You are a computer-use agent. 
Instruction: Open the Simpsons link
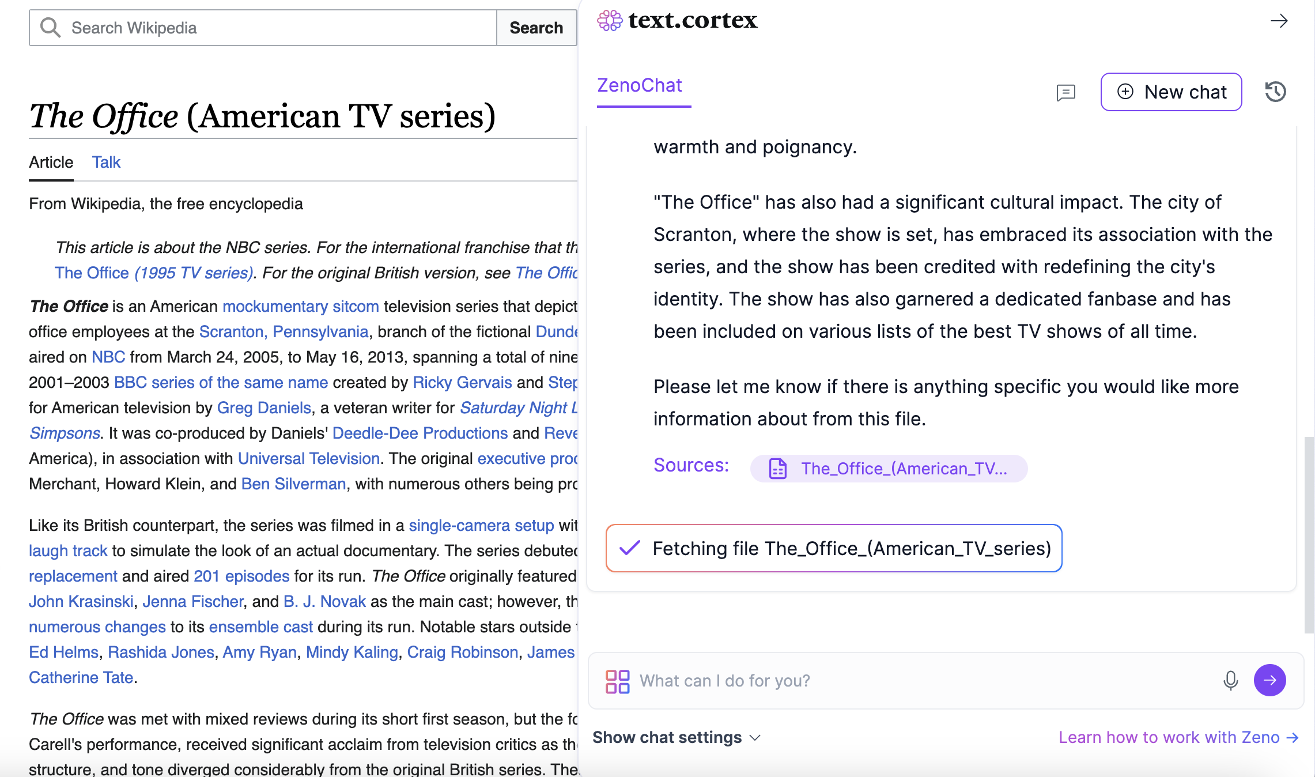click(x=65, y=433)
